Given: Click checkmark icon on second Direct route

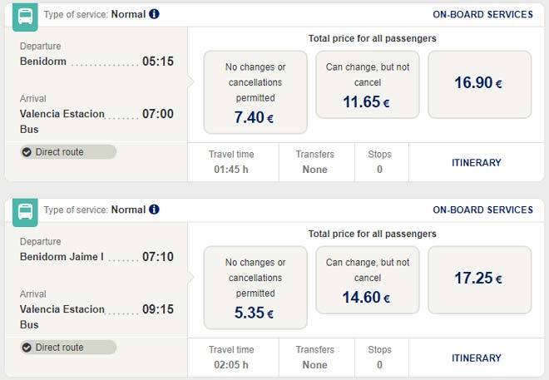Looking at the screenshot, I should [x=27, y=348].
